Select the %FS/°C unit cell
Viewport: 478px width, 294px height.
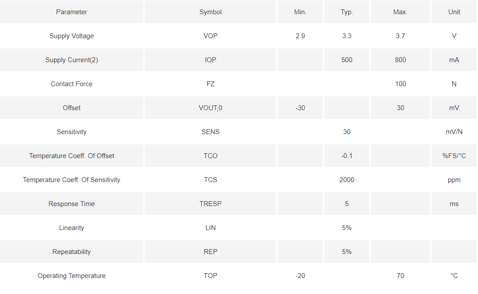(454, 156)
